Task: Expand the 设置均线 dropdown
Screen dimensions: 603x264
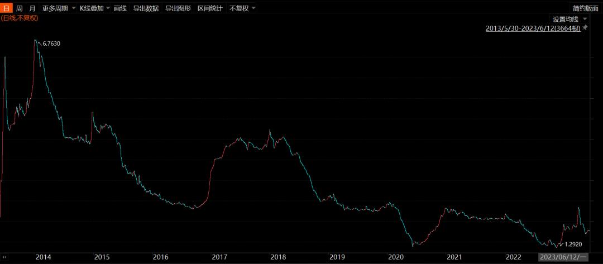Action: [569, 19]
